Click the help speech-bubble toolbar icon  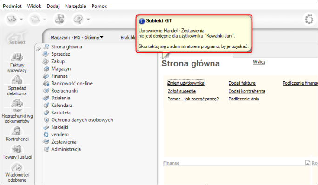pos(78,19)
